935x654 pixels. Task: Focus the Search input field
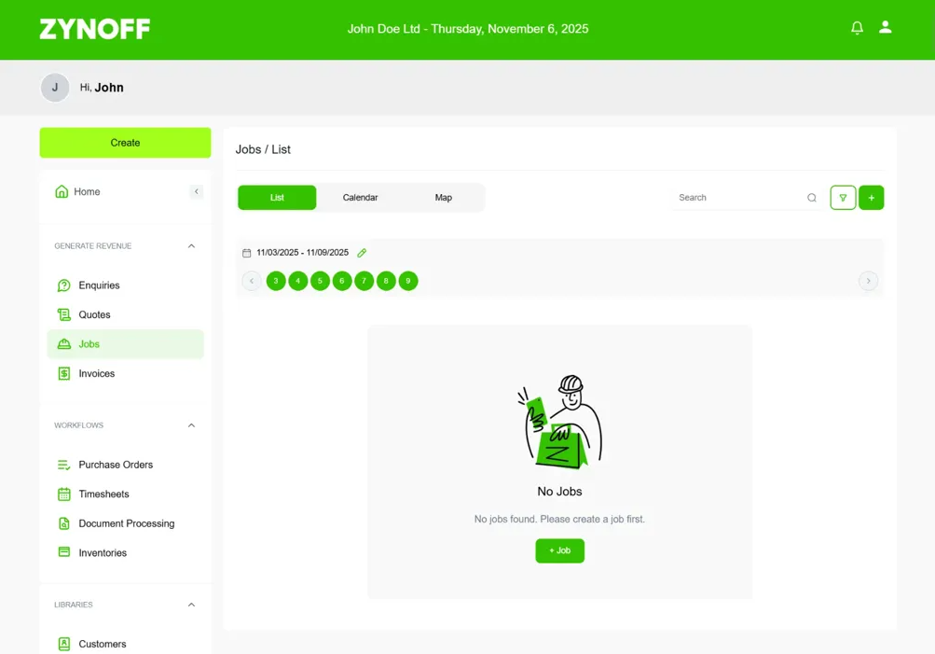(739, 198)
